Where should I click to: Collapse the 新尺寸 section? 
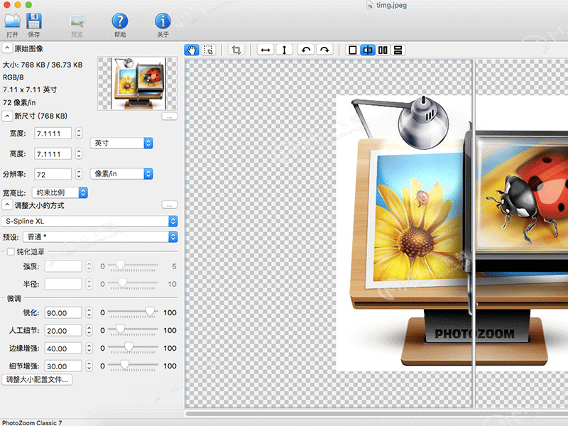pyautogui.click(x=7, y=116)
